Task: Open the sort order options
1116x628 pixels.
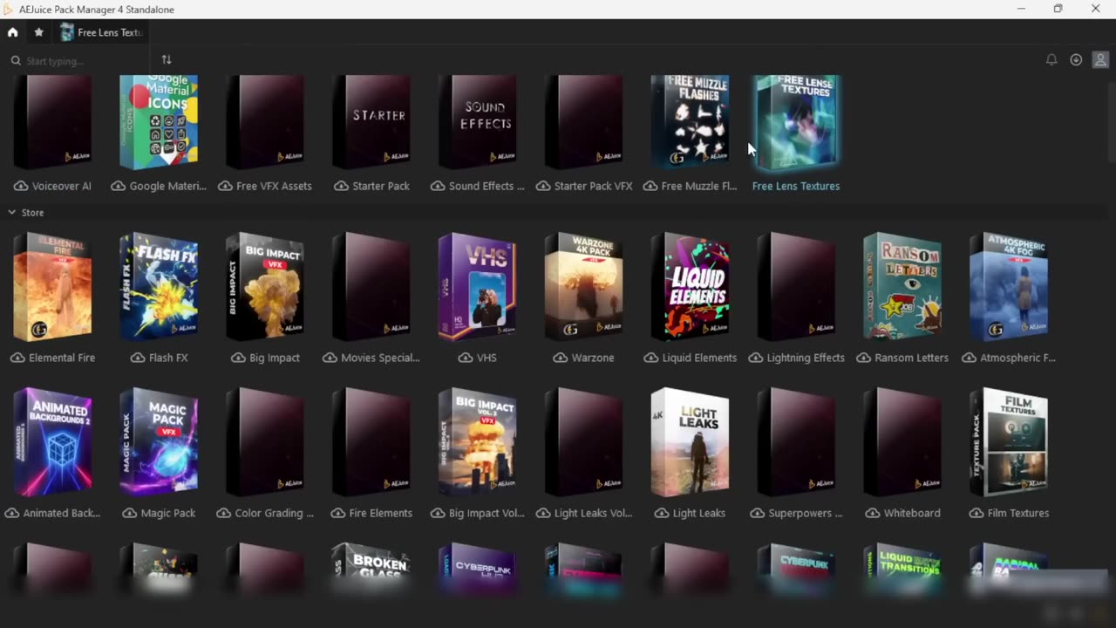Action: click(167, 60)
